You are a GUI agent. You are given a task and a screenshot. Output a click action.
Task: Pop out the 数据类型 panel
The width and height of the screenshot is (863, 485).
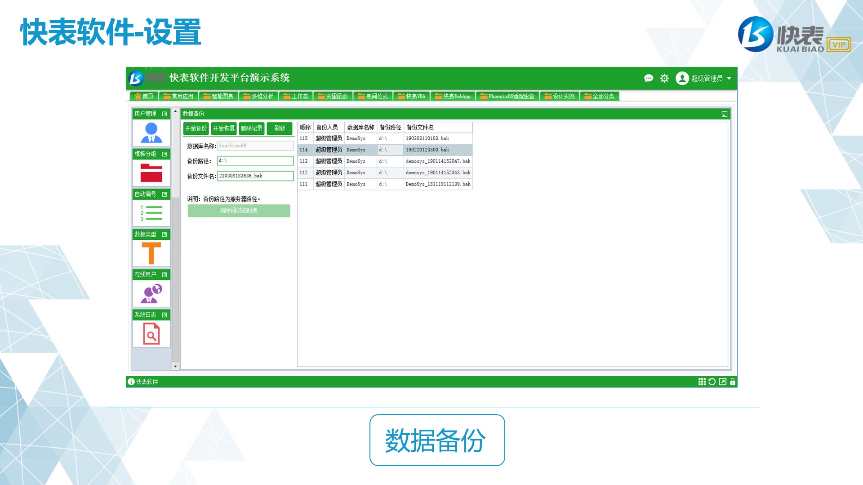pos(165,234)
